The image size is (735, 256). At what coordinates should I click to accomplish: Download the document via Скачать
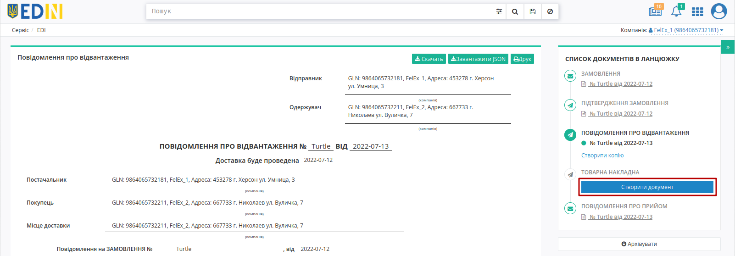pyautogui.click(x=429, y=59)
